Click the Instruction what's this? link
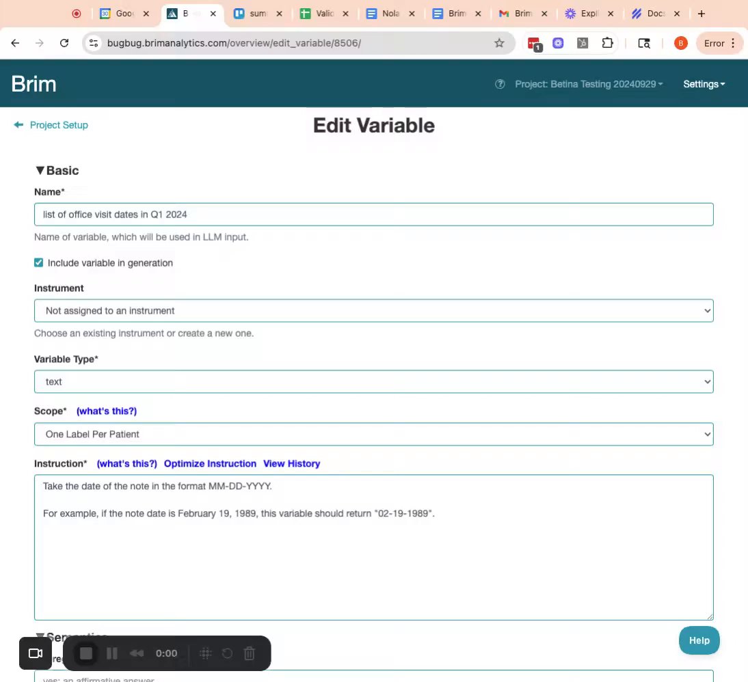 pyautogui.click(x=126, y=463)
